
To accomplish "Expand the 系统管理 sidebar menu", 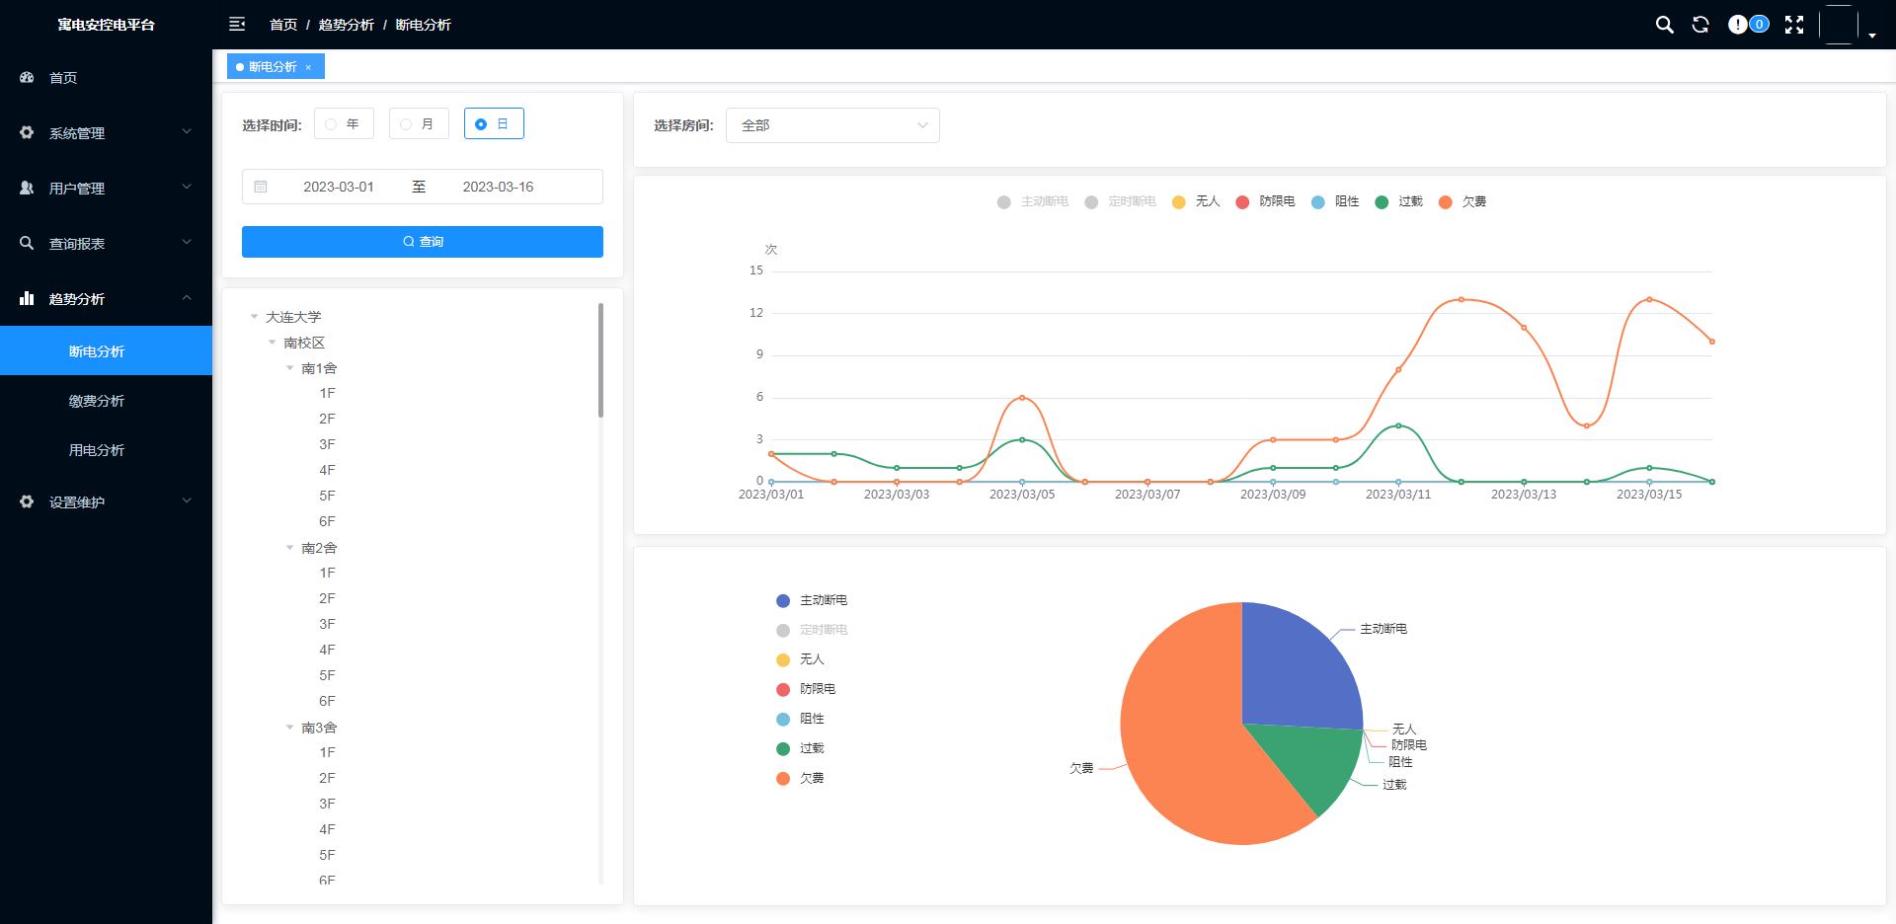I will point(106,132).
